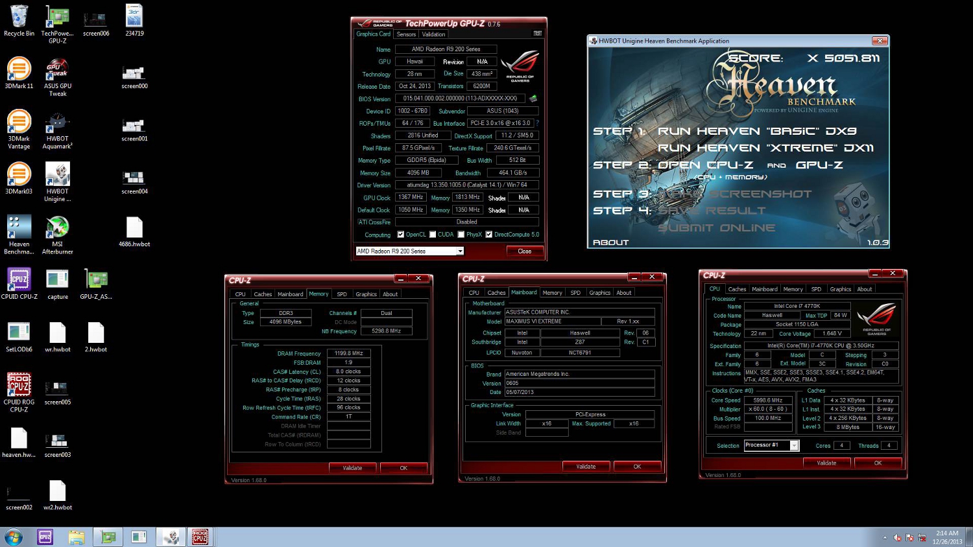The width and height of the screenshot is (973, 547).
Task: Click the GPU-Z screenshot camera icon
Action: click(538, 34)
